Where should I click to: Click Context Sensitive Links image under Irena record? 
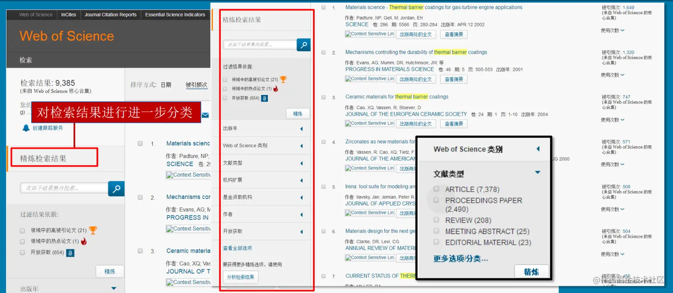pos(369,213)
